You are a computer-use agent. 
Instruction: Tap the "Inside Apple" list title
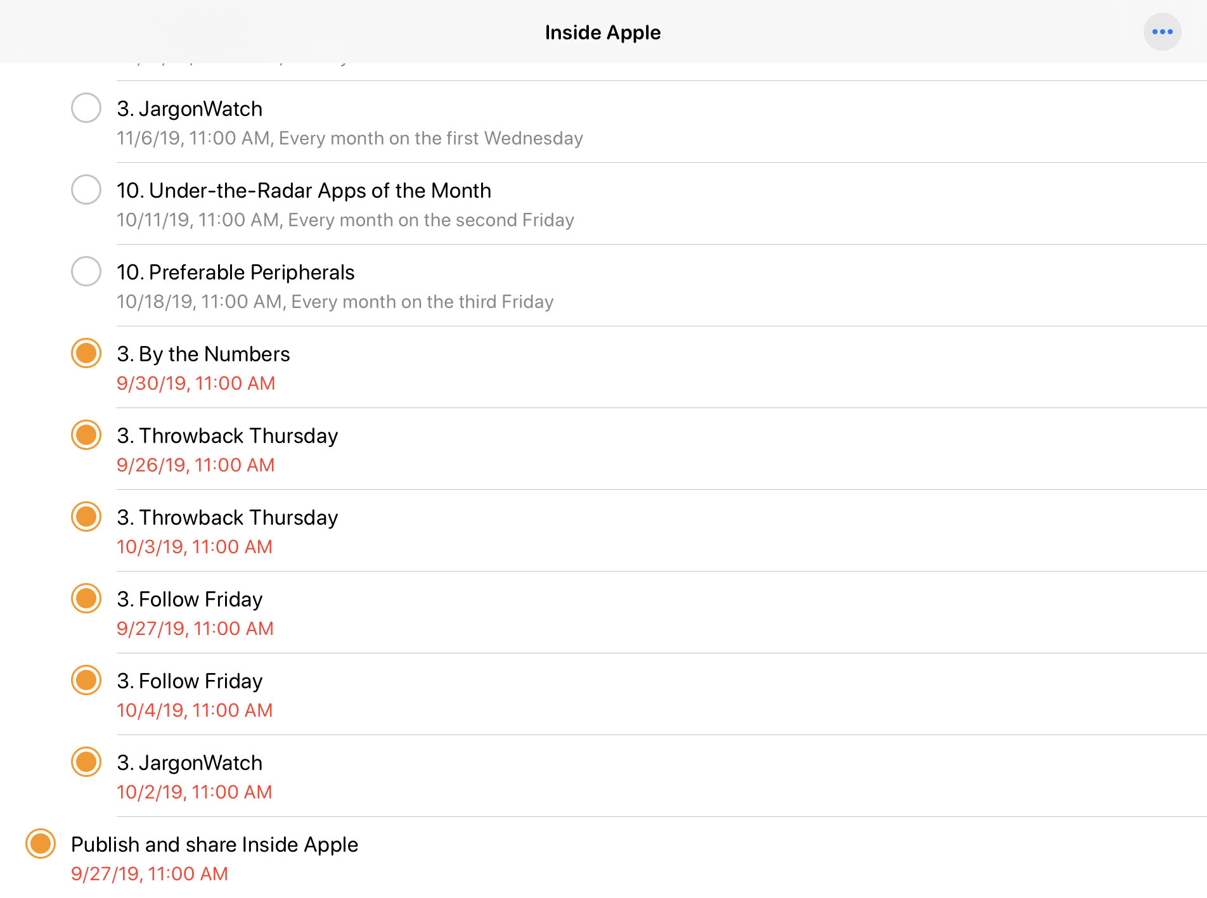pyautogui.click(x=603, y=32)
